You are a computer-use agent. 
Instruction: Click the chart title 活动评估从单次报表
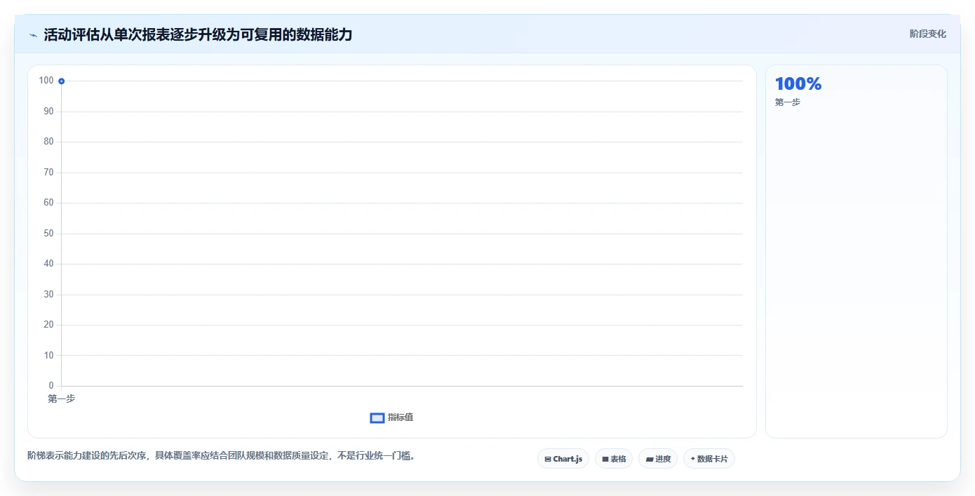pos(198,34)
